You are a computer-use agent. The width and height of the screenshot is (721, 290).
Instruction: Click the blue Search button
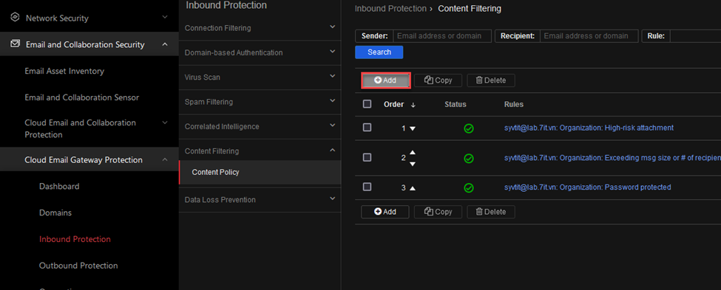[x=379, y=52]
